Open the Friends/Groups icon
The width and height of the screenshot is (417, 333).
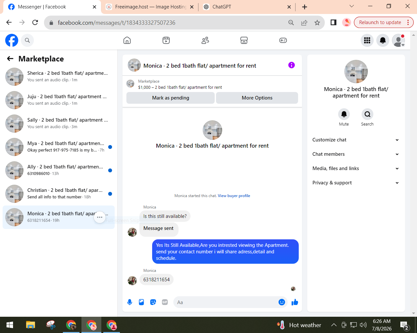point(205,40)
